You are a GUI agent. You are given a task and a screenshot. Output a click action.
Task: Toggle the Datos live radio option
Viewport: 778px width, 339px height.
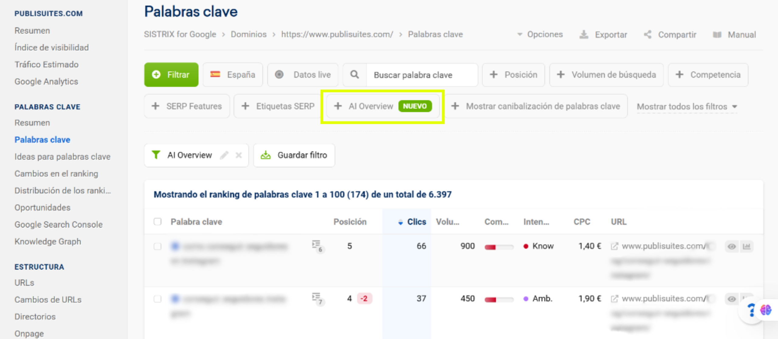click(x=279, y=75)
